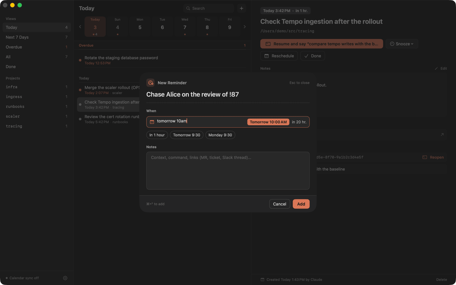This screenshot has width=456, height=285.
Task: Select Wed 7 in the week strip
Action: click(x=185, y=27)
